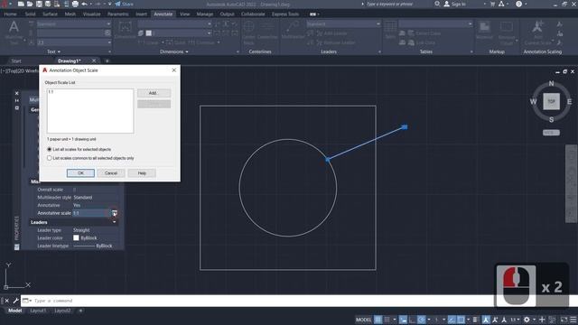Click the Table tool icon

point(390,27)
